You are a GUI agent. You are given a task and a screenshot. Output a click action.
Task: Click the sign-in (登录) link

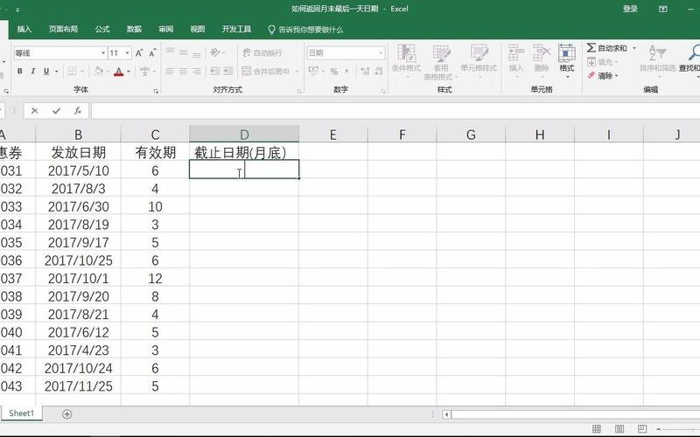point(630,9)
